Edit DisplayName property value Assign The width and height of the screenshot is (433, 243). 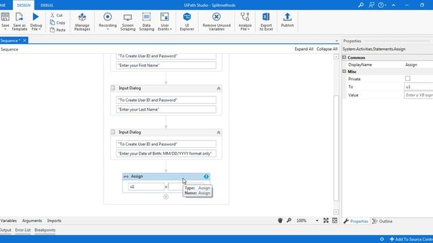(419, 65)
